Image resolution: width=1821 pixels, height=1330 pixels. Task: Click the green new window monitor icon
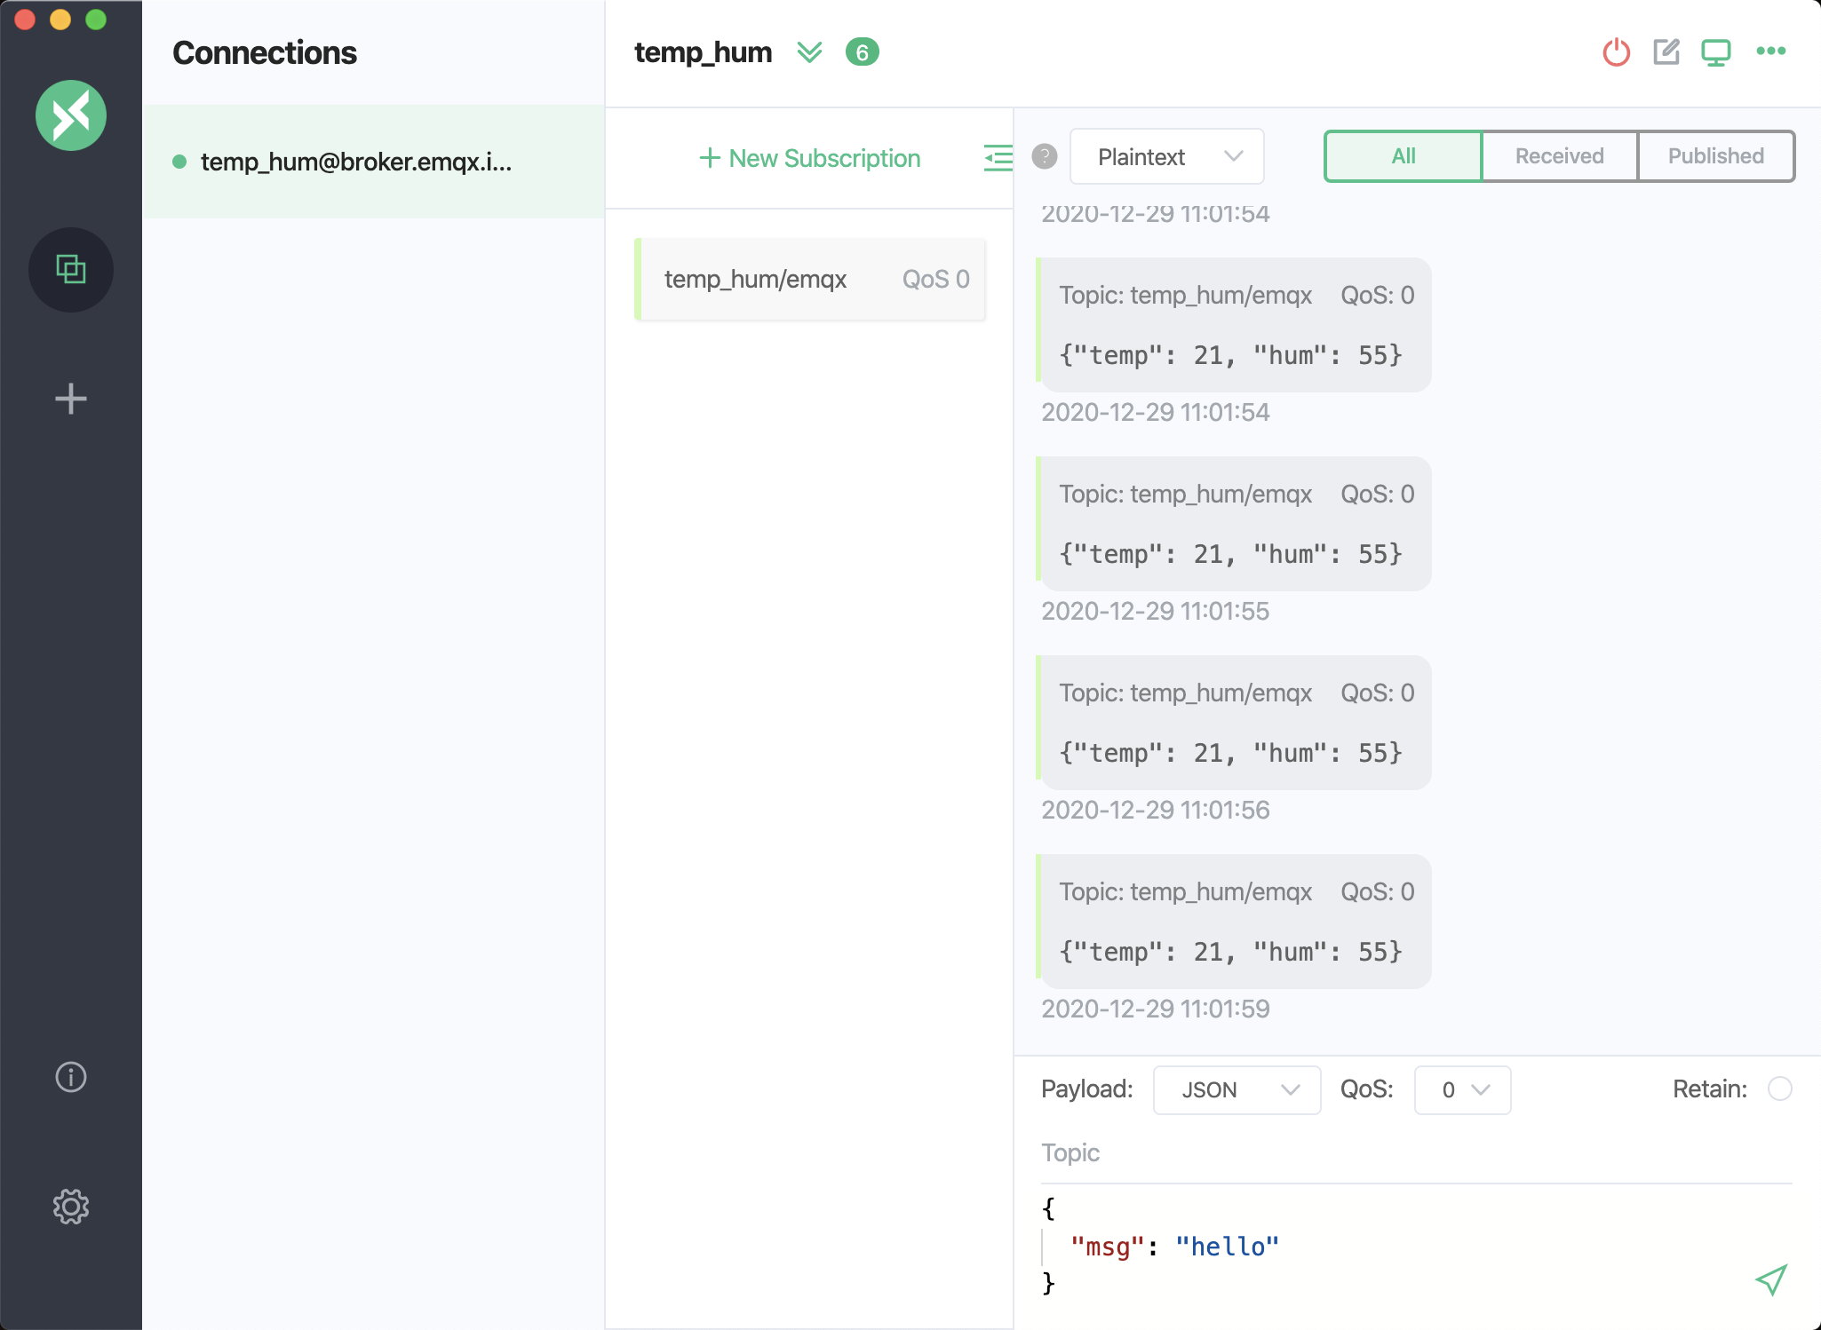pos(1715,52)
